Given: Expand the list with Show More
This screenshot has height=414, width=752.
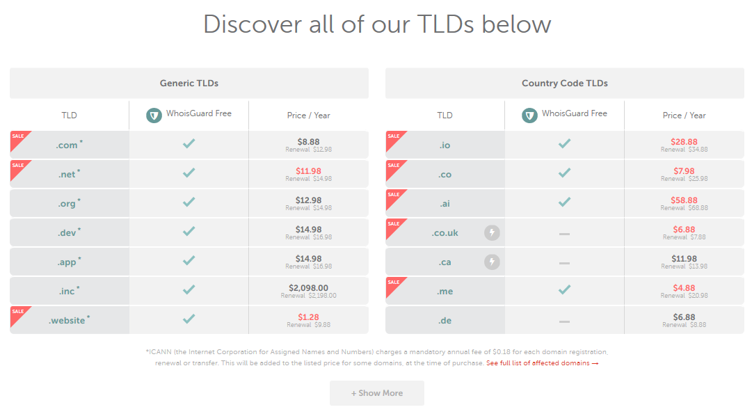Looking at the screenshot, I should coord(377,393).
